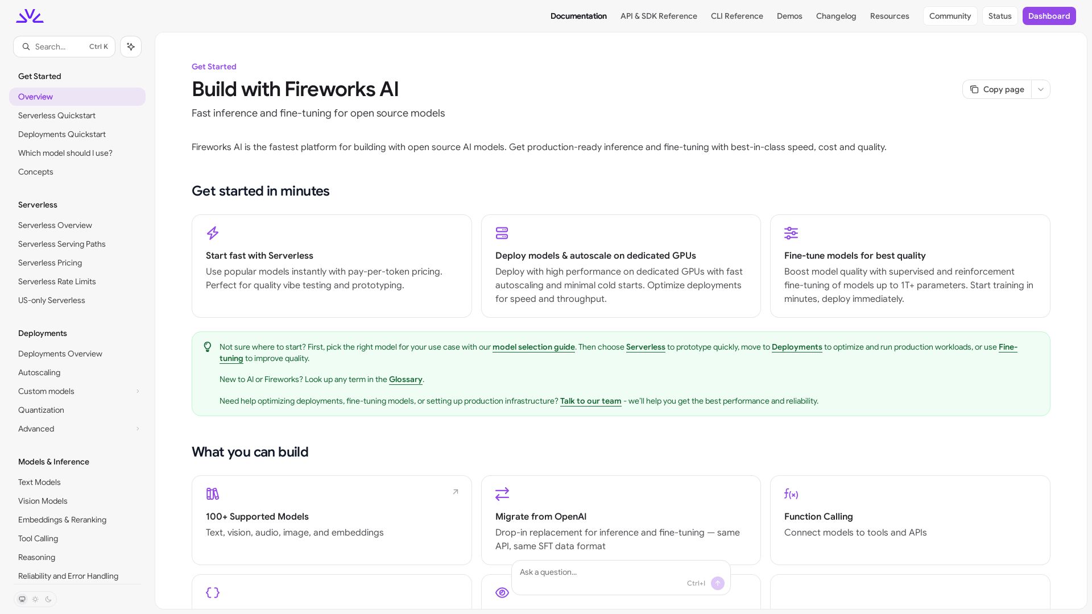Follow the Fine-tuning link in the tip

coord(1008,347)
